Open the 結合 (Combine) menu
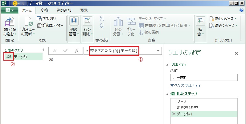The width and height of the screenshot is (246, 124). click(200, 29)
